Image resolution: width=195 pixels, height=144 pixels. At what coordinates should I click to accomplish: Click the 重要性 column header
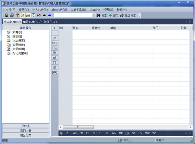[100, 28]
